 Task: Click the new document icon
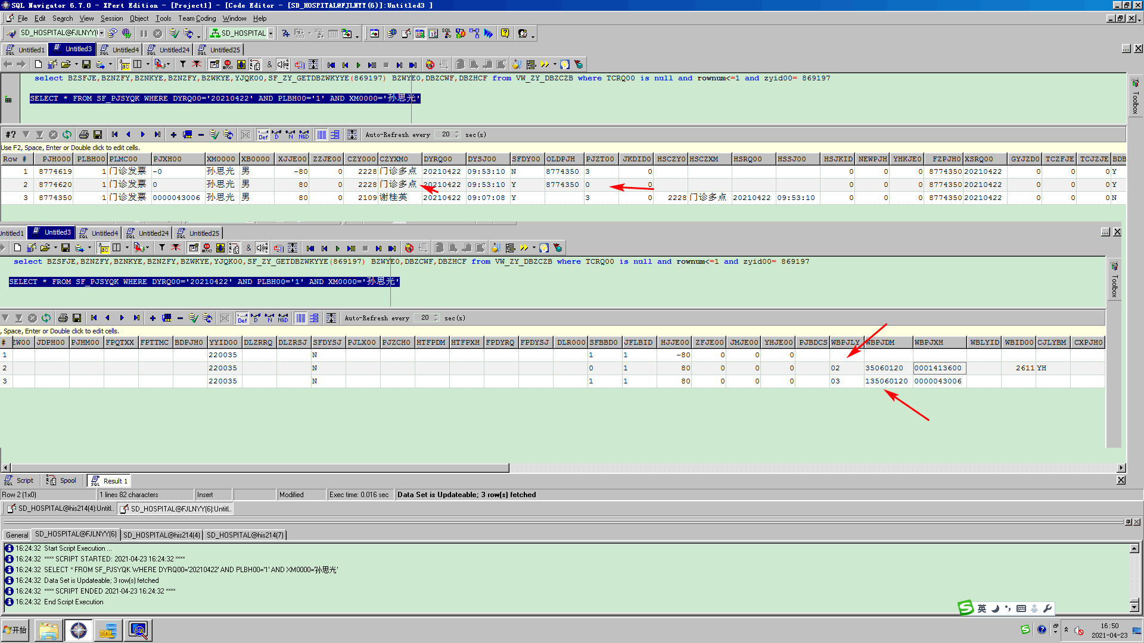pyautogui.click(x=39, y=64)
